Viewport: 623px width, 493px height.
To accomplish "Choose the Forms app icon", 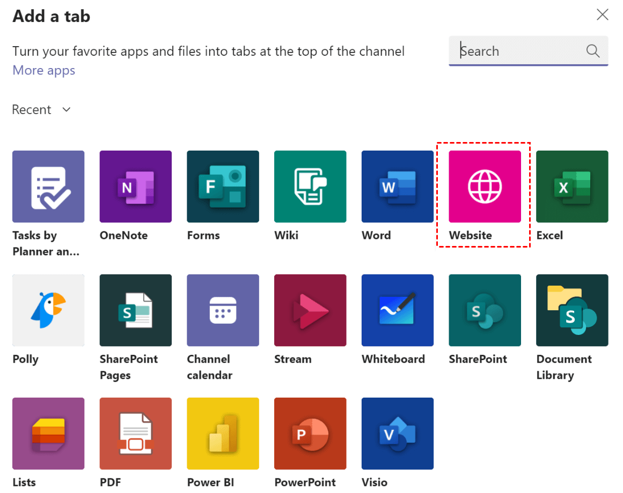I will (223, 186).
